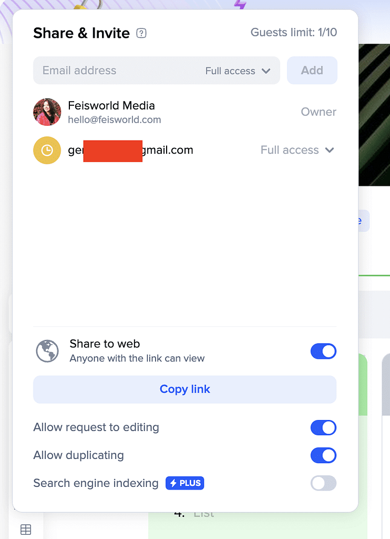Focus the Email address input field
Viewport: 390px width, 539px height.
click(117, 71)
